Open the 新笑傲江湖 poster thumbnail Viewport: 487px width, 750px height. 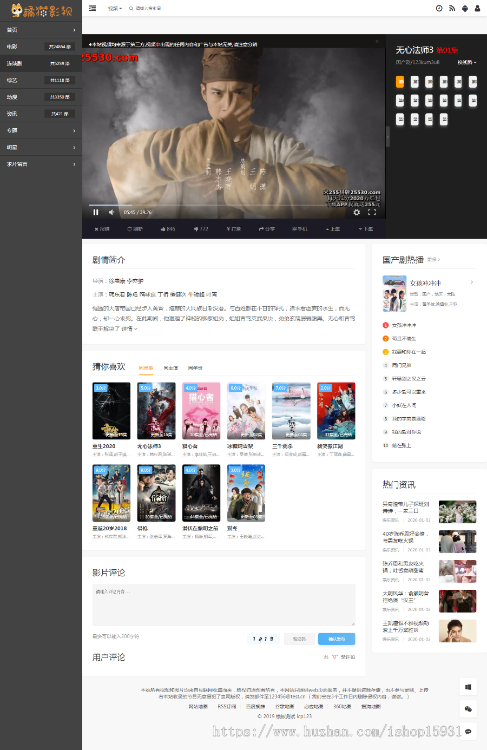point(336,411)
